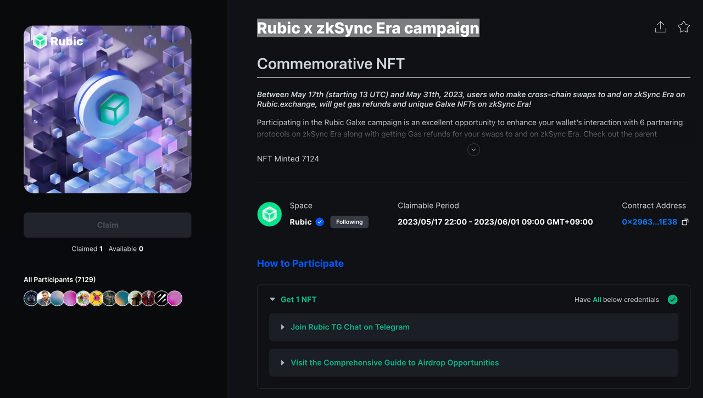Copy the contract address via copy icon
The image size is (703, 398).
pos(685,222)
